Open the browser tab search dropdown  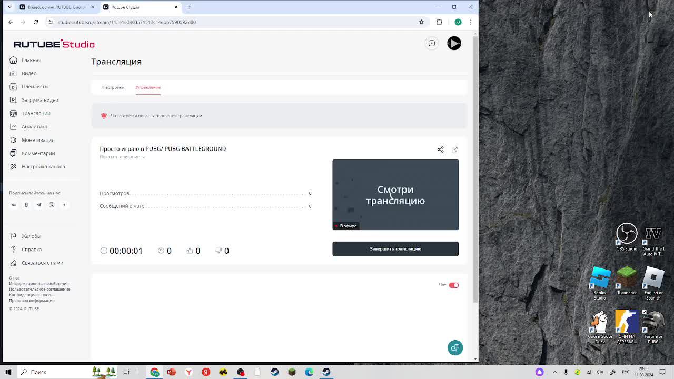[9, 7]
